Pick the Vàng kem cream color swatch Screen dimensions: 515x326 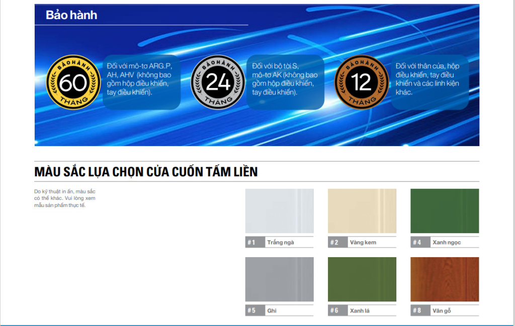pos(362,211)
